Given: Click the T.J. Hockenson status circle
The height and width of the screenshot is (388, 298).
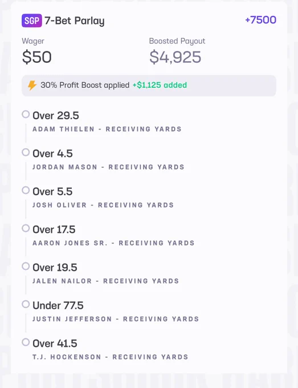Looking at the screenshot, I should pos(26,342).
